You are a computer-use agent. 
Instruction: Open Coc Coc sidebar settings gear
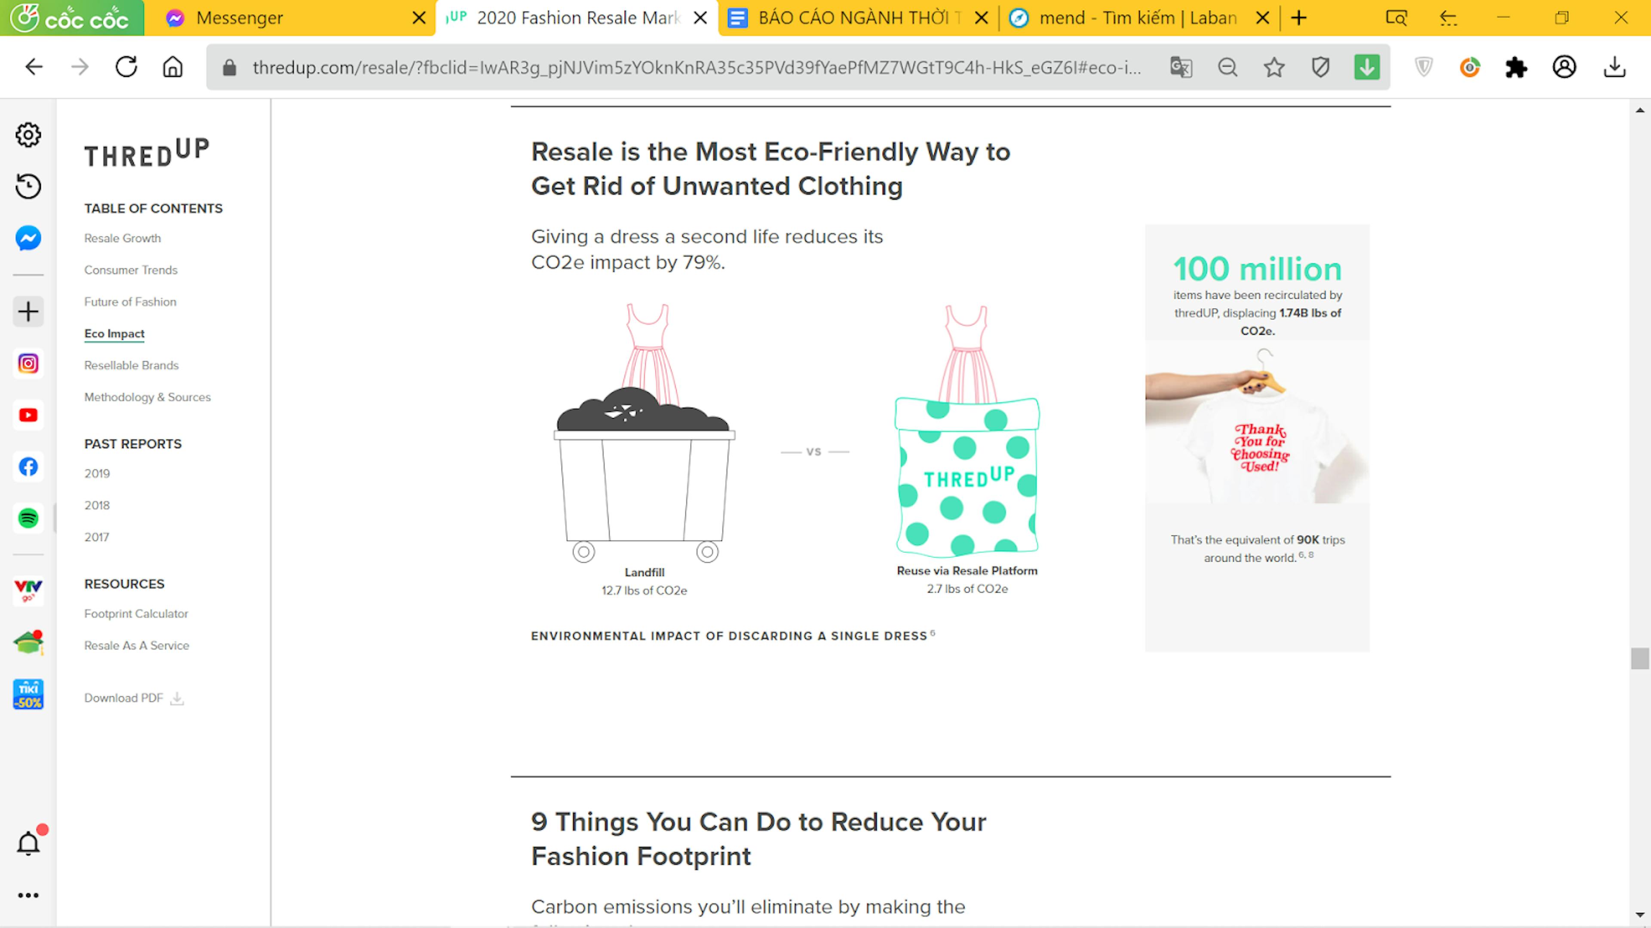28,135
